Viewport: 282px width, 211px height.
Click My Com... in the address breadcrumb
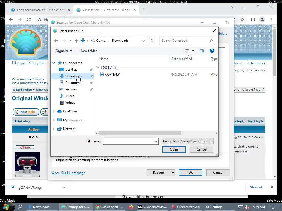pyautogui.click(x=98, y=41)
